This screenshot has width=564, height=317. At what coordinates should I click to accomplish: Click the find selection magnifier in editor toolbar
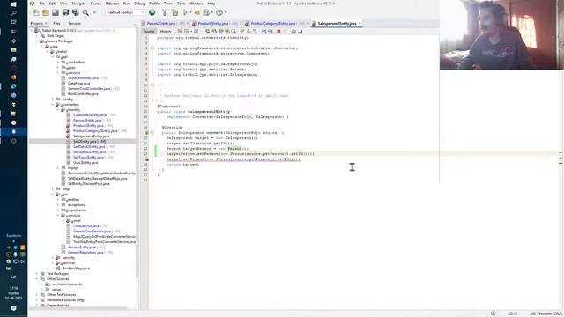[x=208, y=32]
